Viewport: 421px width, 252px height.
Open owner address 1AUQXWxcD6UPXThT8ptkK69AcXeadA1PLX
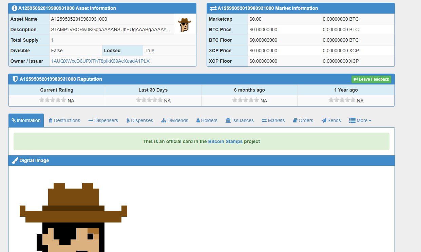100,61
